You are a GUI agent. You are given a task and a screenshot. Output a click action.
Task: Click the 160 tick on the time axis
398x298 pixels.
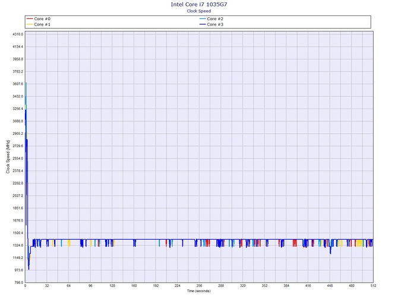[x=134, y=286]
